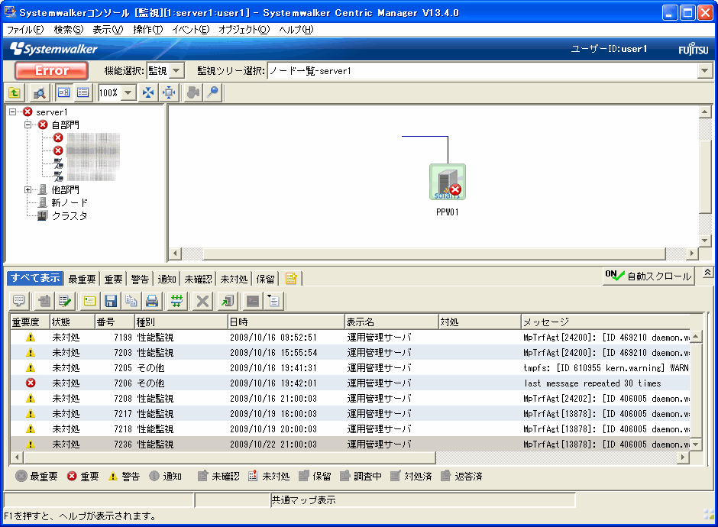Sort events by 日時 column header
This screenshot has height=527, width=718.
click(x=286, y=322)
